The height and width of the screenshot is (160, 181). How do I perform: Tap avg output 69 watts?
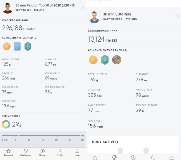tap(51, 78)
